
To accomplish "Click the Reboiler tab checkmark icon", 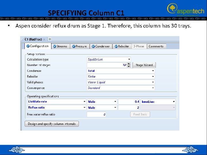I will point(116,46).
